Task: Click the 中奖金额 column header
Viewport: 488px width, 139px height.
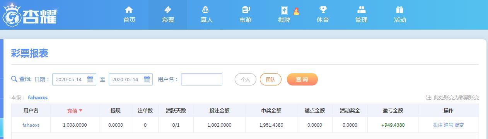Action: [271, 111]
